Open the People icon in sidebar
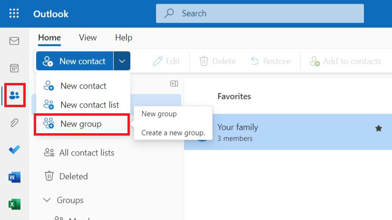The width and height of the screenshot is (392, 220). (14, 96)
